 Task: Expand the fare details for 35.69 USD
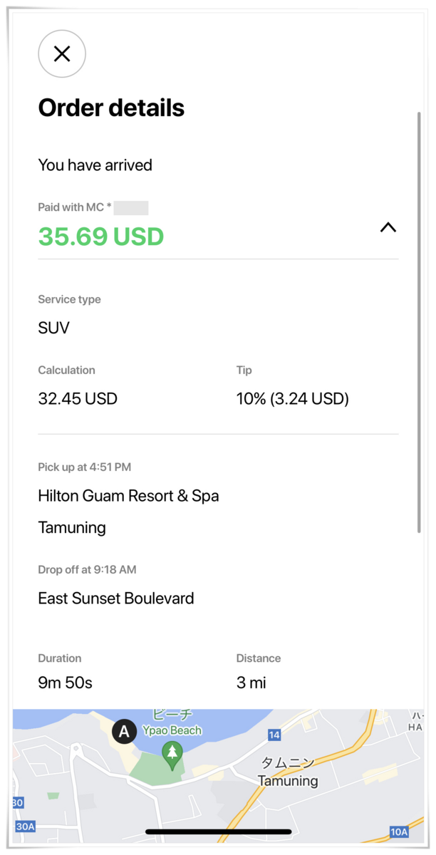click(100, 237)
